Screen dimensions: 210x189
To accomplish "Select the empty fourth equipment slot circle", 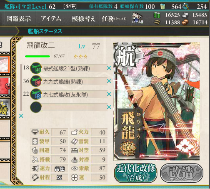I will (36, 107).
